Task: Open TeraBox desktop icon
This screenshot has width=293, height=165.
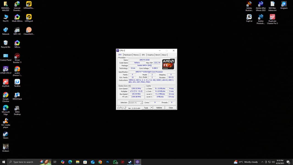Action: [x=17, y=83]
